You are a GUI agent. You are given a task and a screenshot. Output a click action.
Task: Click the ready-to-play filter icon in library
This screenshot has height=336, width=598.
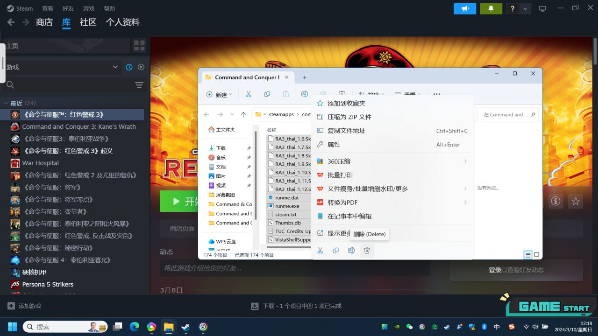[141, 67]
